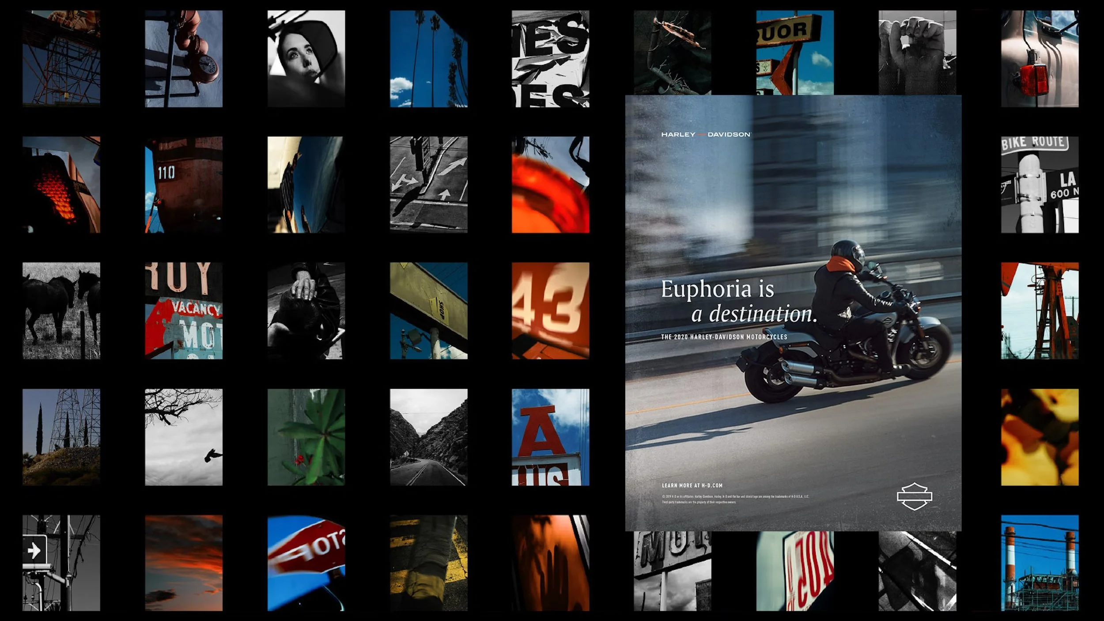The width and height of the screenshot is (1104, 621).
Task: Open the road arrows intersection thumbnail
Action: tap(428, 185)
